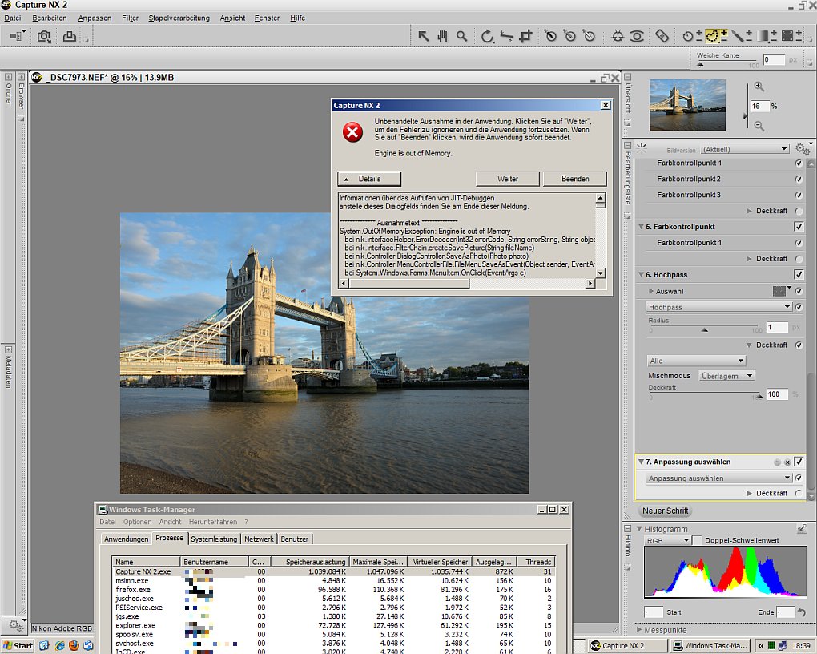Disable step 6. Hochpass checkbox
This screenshot has height=654, width=817.
(x=799, y=274)
